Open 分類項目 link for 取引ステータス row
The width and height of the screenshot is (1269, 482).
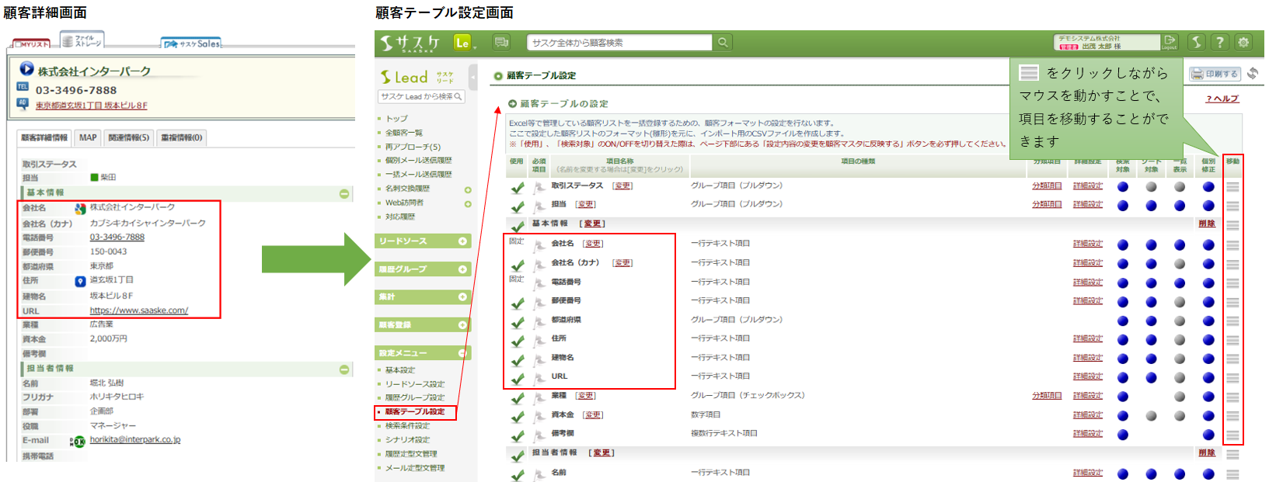click(1047, 186)
